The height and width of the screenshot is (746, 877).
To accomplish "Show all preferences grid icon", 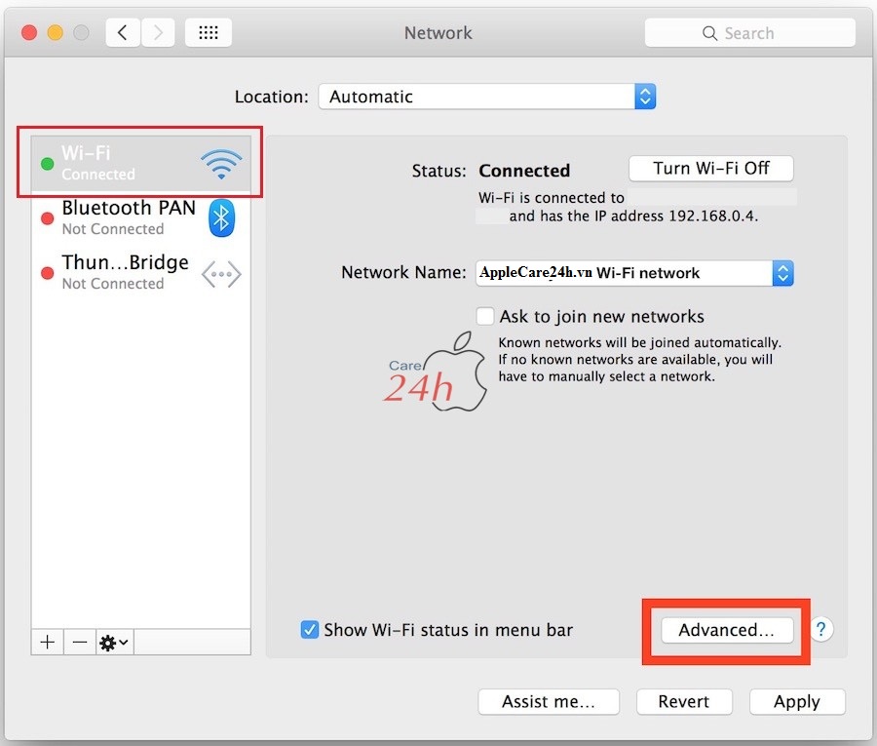I will click(209, 32).
